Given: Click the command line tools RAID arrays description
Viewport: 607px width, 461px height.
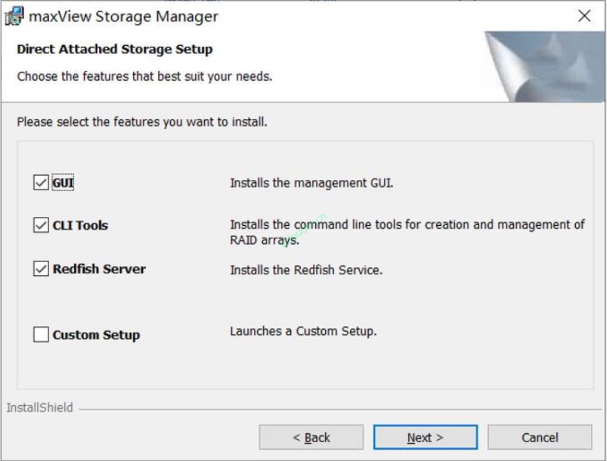Looking at the screenshot, I should click(407, 232).
